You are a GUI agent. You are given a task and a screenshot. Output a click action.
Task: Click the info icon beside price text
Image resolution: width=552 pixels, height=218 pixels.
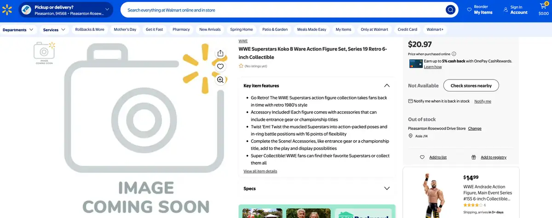point(454,54)
